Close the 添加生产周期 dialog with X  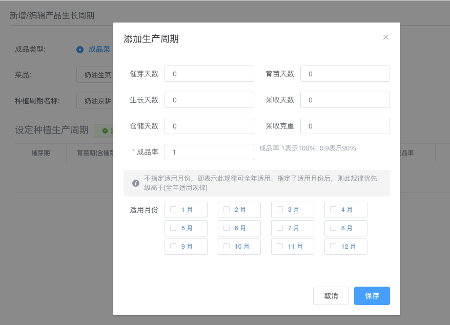386,37
